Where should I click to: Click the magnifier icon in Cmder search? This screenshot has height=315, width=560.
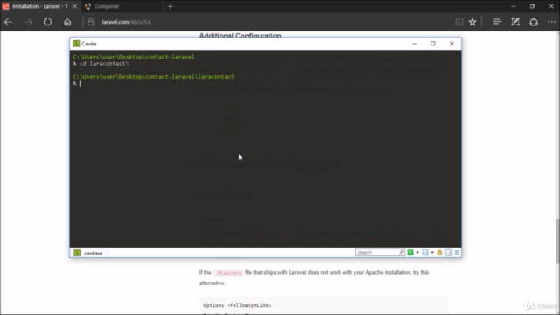[x=402, y=253]
